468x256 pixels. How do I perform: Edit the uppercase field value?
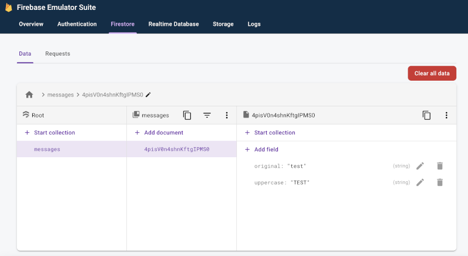coord(420,182)
